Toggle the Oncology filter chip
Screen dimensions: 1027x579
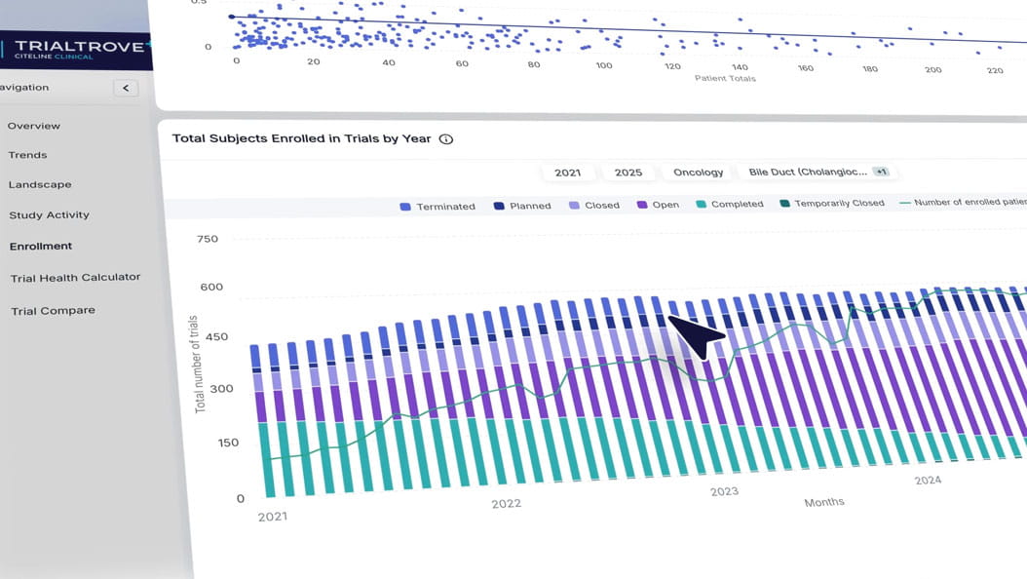tap(698, 172)
